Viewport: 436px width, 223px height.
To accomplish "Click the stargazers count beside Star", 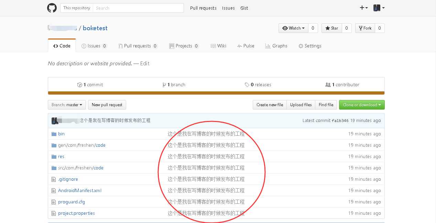I will coord(347,28).
